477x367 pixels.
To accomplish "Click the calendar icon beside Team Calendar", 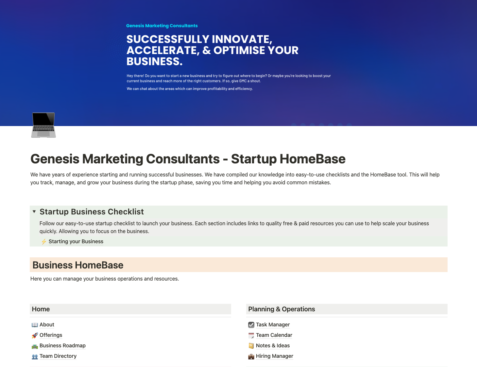I will [x=251, y=335].
